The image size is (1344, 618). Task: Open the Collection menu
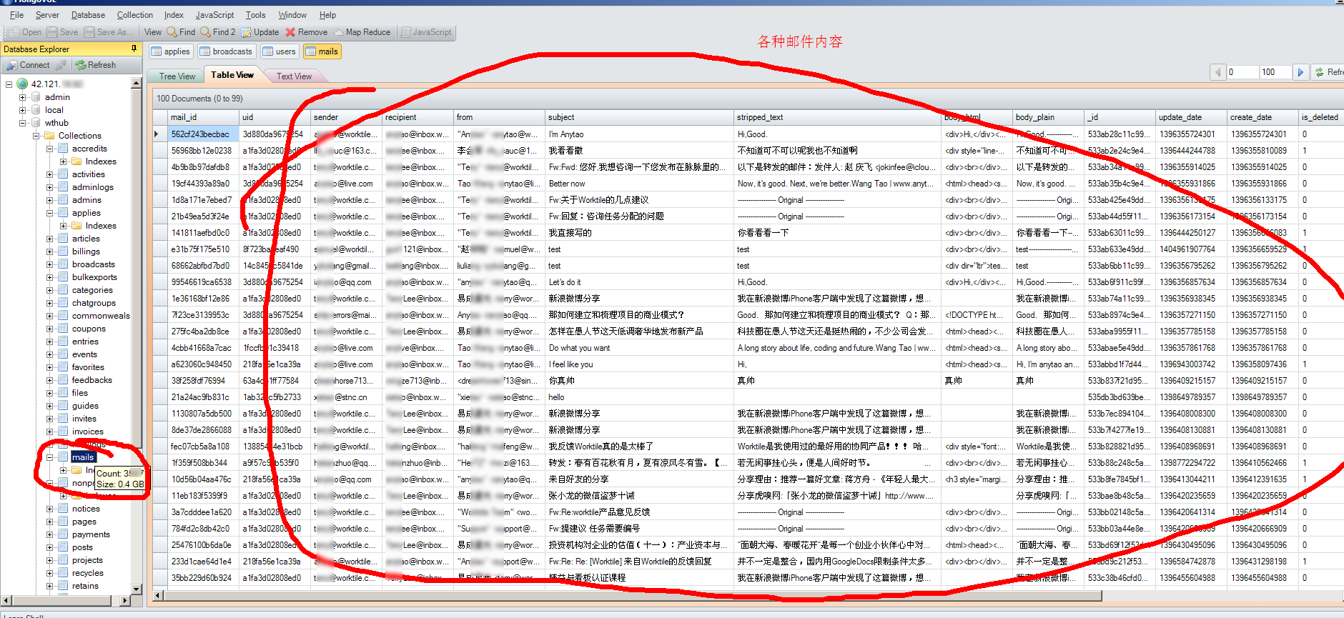135,15
